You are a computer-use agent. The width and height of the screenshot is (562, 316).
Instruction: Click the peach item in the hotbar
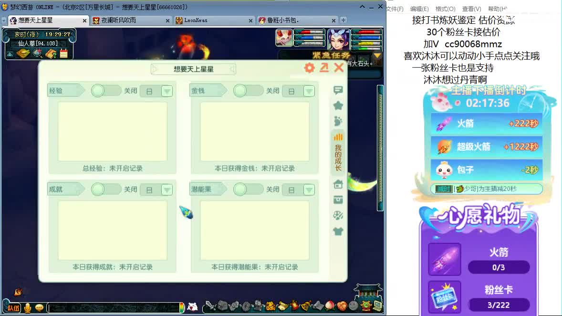[x=329, y=306]
